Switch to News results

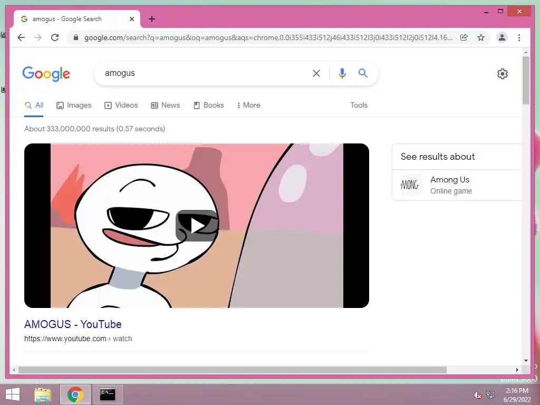[x=165, y=105]
